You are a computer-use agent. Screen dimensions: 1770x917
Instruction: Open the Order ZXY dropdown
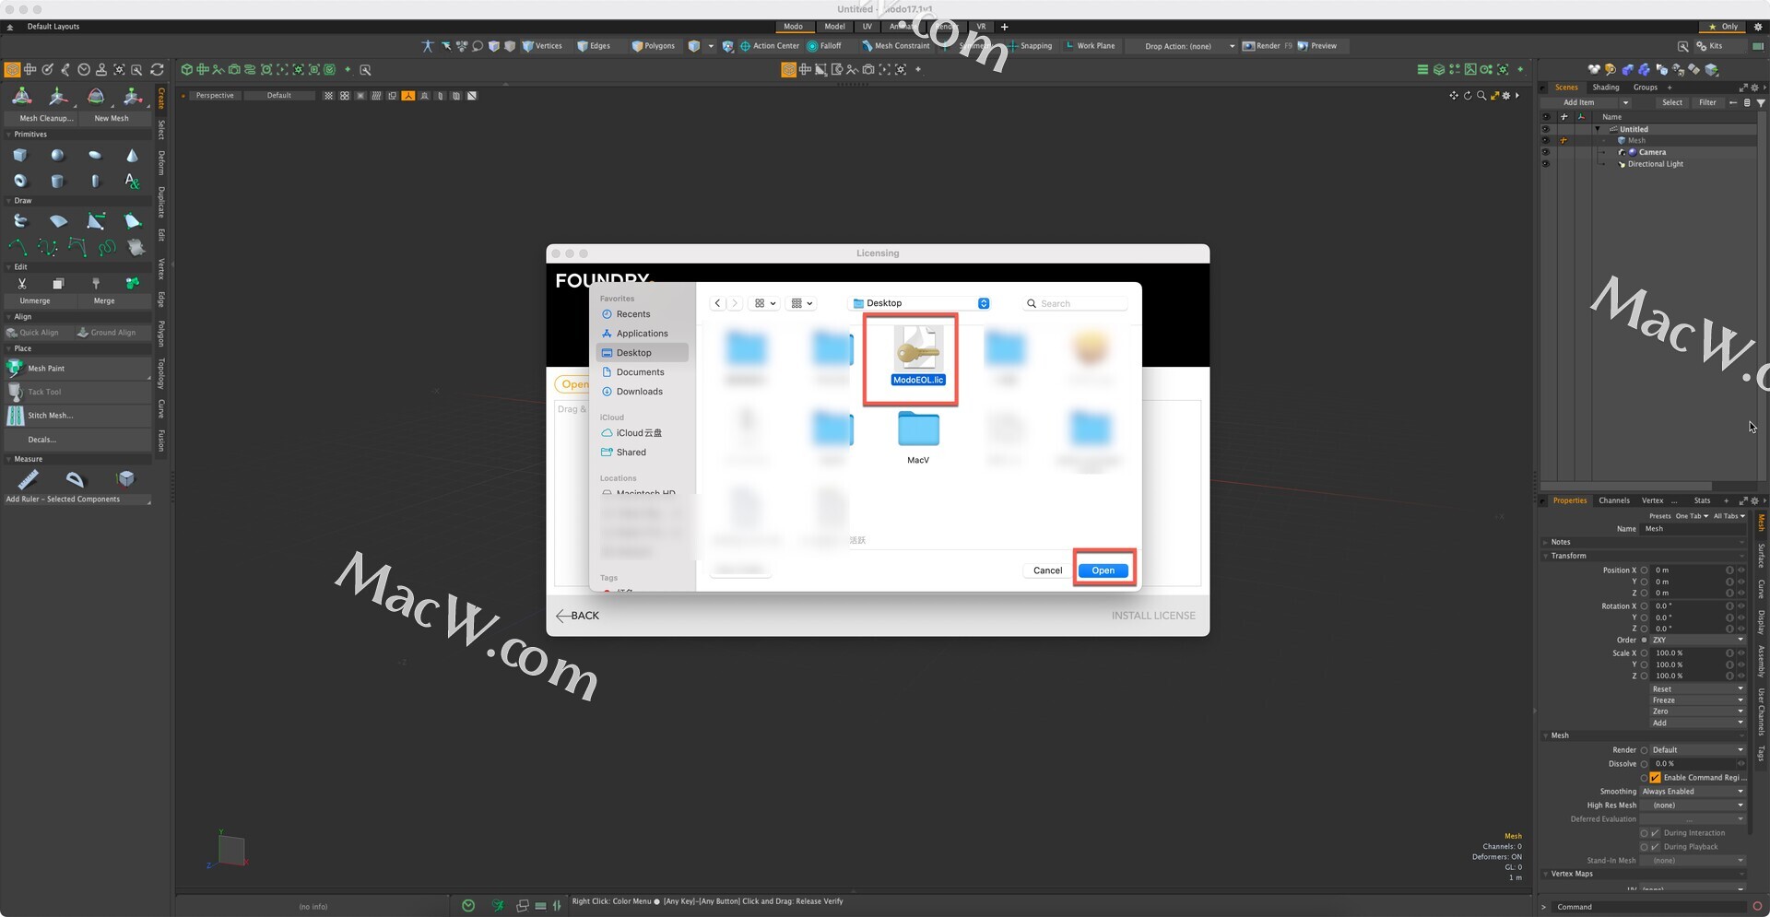coord(1697,641)
